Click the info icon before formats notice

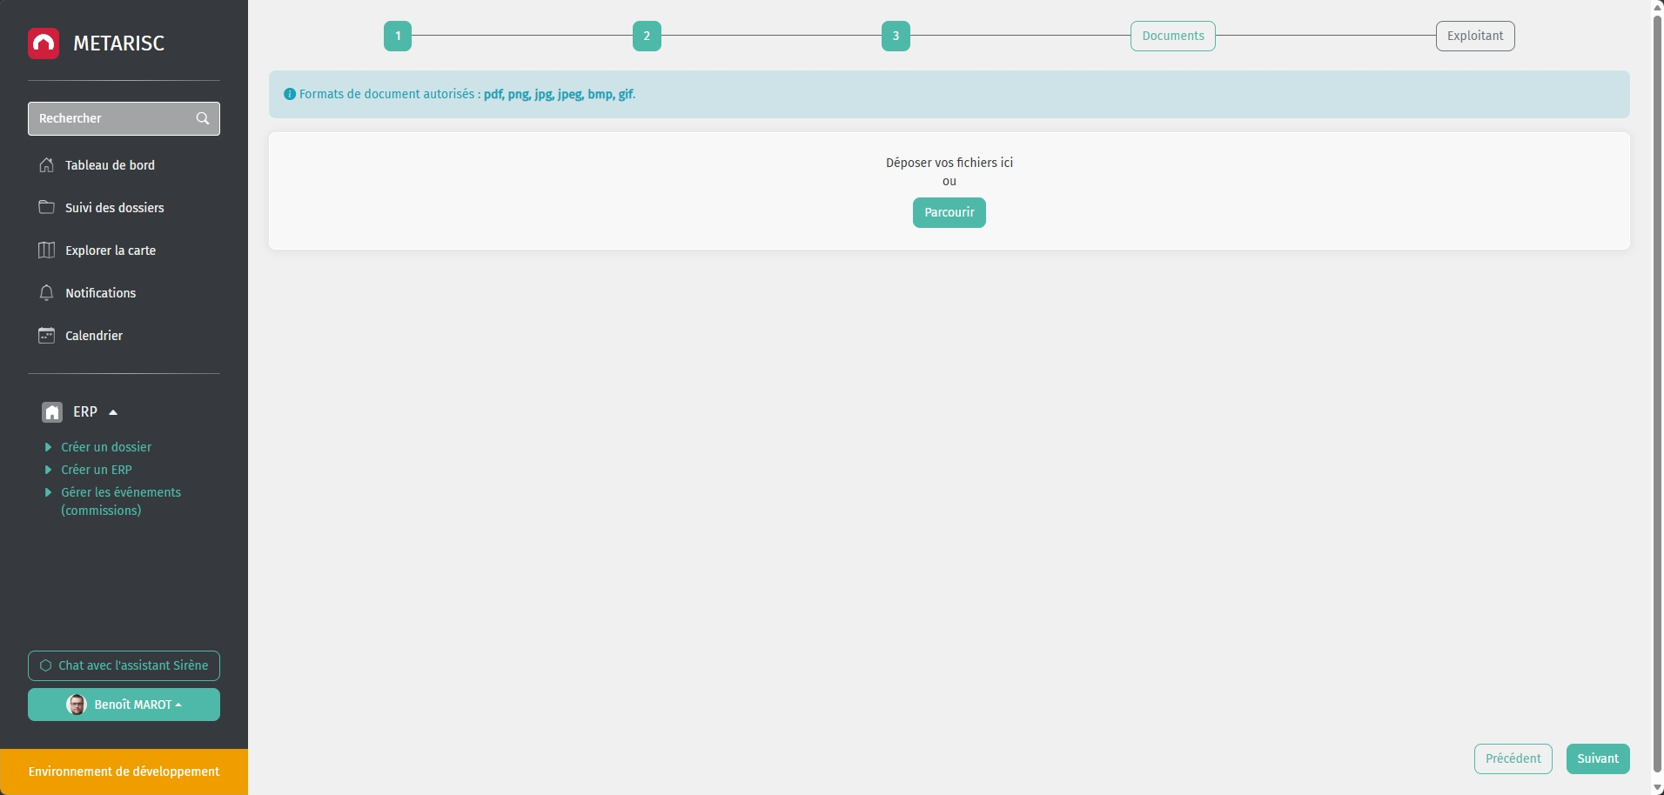click(x=290, y=94)
